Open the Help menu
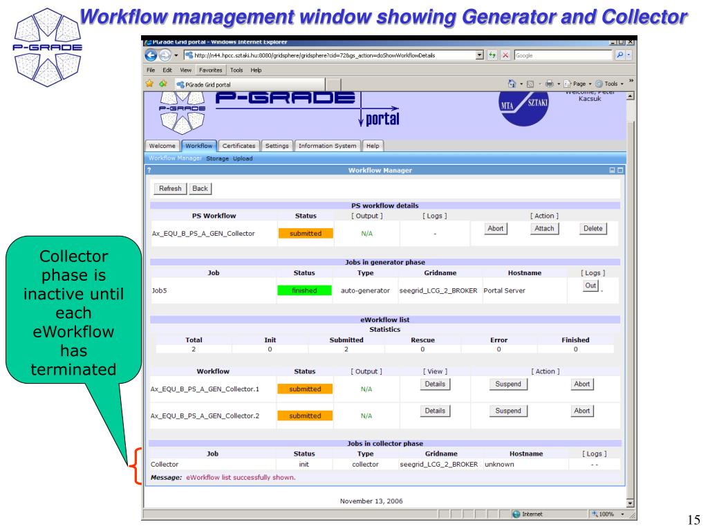Image resolution: width=708 pixels, height=531 pixels. click(x=256, y=70)
